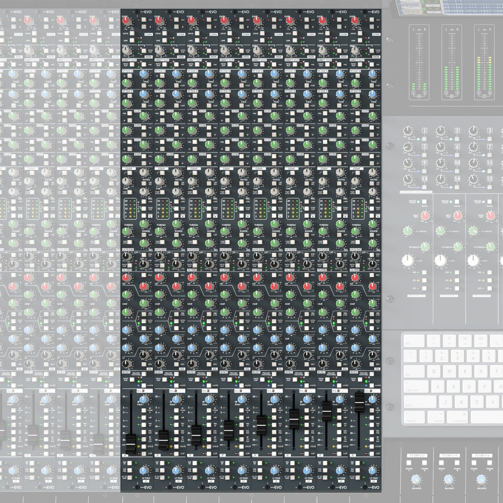
Task: Toggle EQ IN button on seventh highlighted strip
Action: click(x=339, y=328)
